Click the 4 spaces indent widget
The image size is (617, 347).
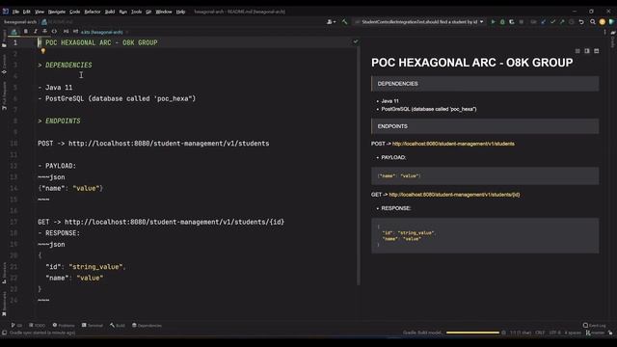click(573, 333)
